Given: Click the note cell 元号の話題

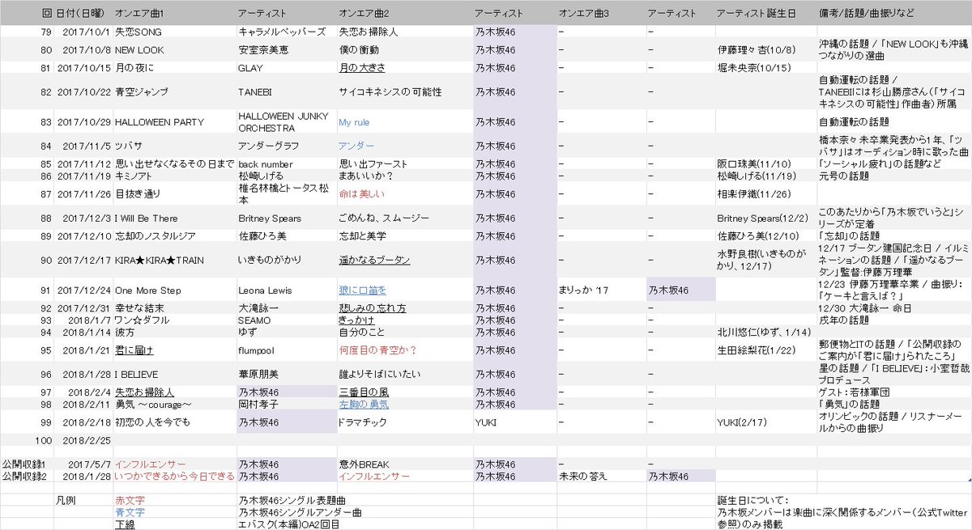Looking at the screenshot, I should [x=844, y=175].
